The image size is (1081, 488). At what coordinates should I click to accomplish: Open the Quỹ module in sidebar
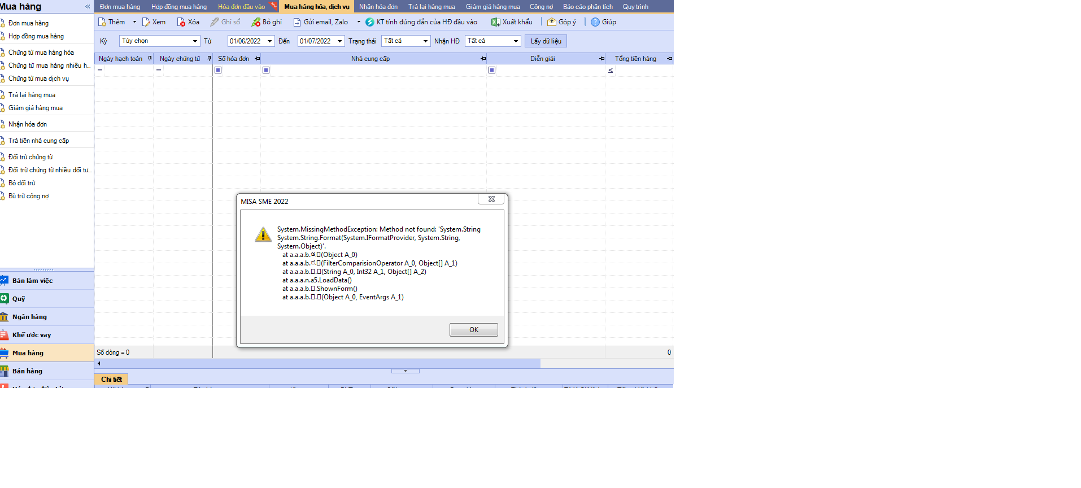[x=47, y=299]
